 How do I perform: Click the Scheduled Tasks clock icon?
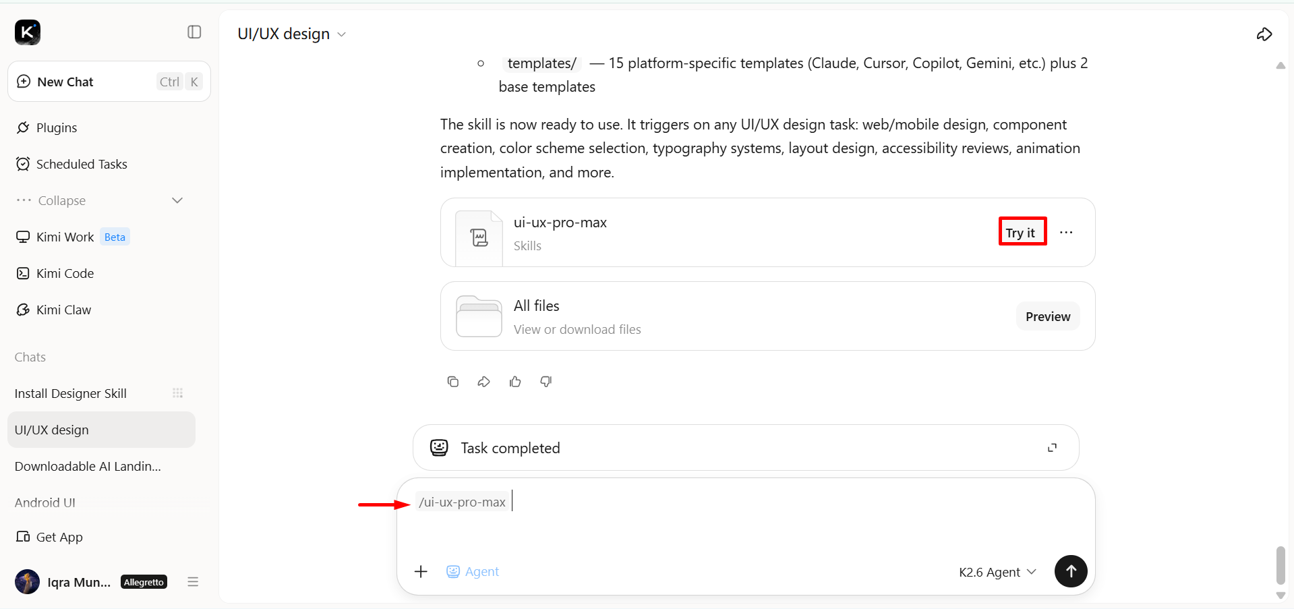(x=23, y=164)
